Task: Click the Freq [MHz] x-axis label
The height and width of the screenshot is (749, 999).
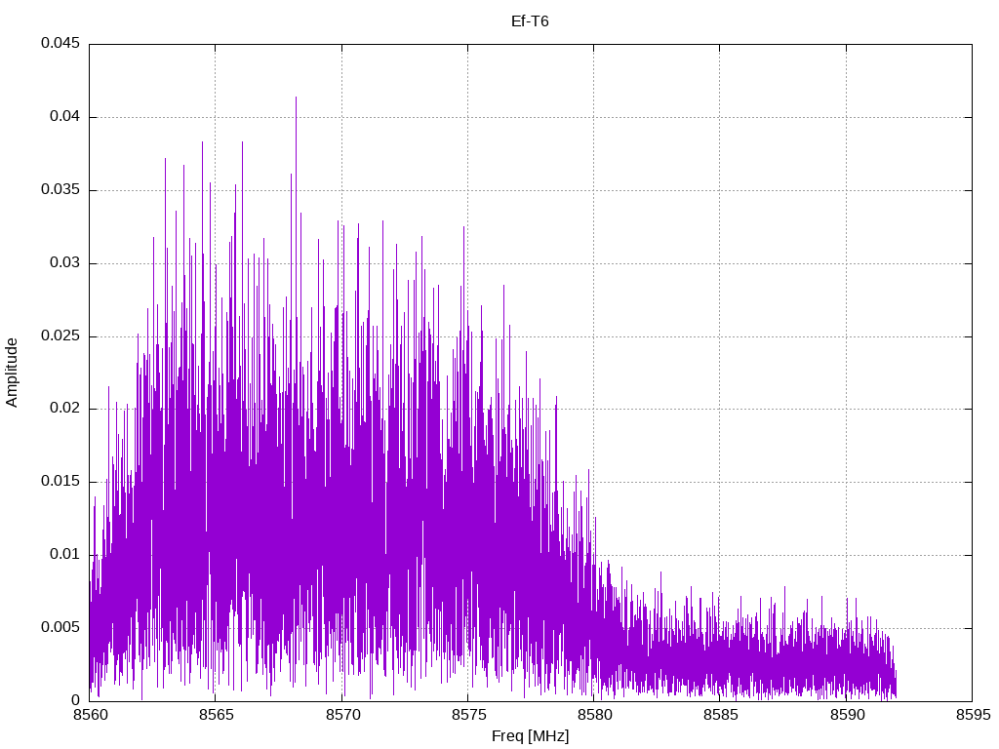Action: click(530, 736)
